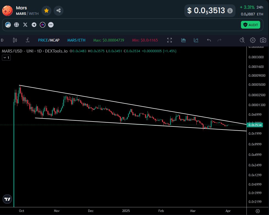Click the Nov label on time axis
This screenshot has width=269, height=215.
[57, 211]
